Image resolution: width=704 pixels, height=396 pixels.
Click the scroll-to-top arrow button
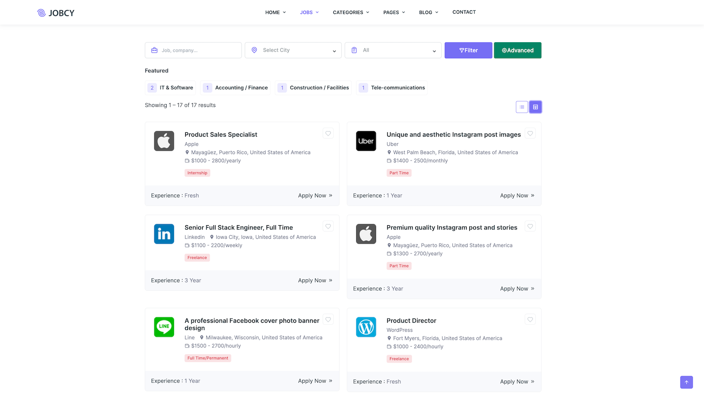pyautogui.click(x=686, y=382)
